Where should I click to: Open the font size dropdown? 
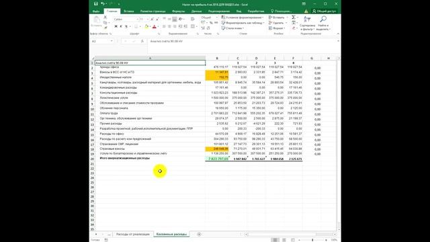148,19
